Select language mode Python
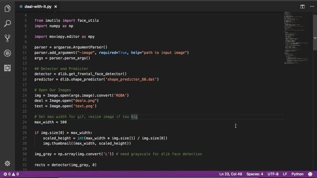The width and height of the screenshot is (317, 178). [297, 174]
